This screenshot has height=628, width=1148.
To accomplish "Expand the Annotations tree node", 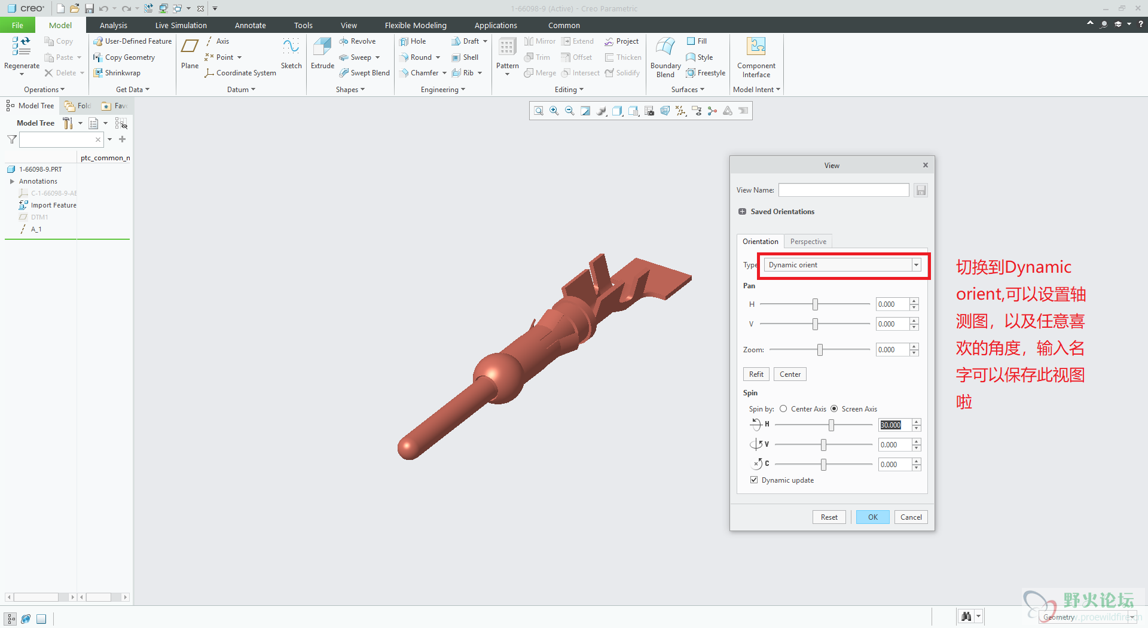I will point(12,181).
